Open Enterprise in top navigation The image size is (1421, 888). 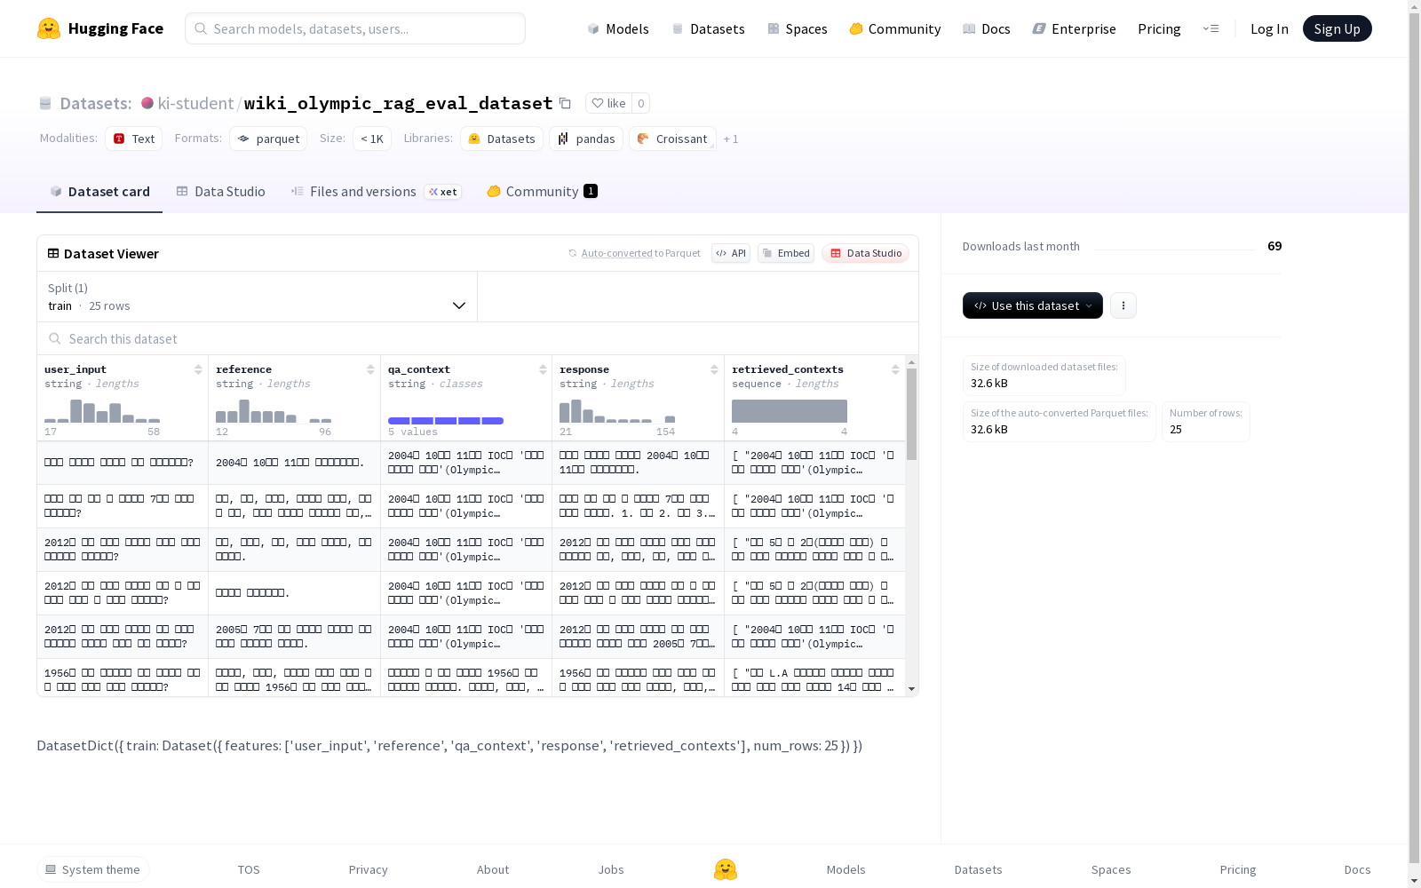coord(1074,28)
